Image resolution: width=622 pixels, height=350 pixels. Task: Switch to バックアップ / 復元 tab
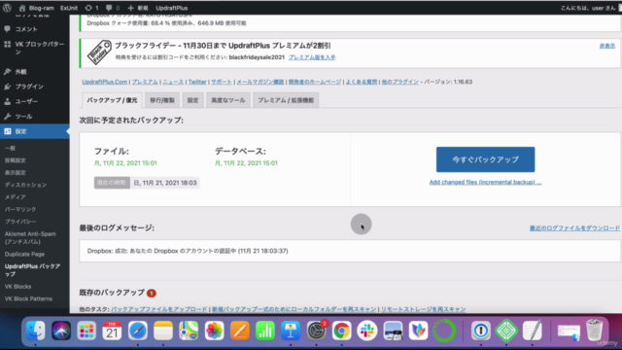point(113,100)
